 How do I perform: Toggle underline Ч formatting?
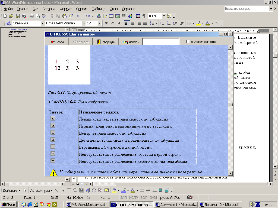(x=119, y=23)
